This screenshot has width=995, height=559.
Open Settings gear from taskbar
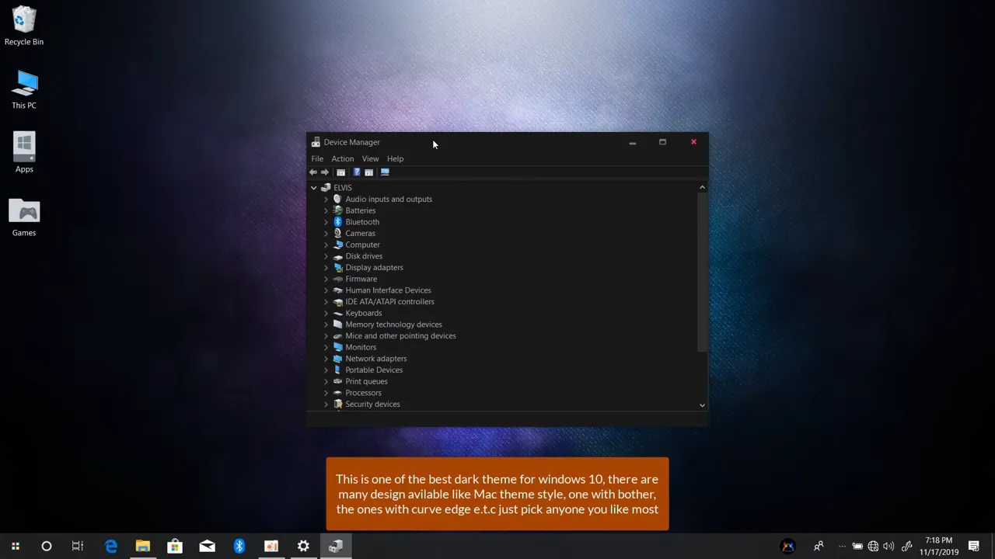(x=303, y=547)
